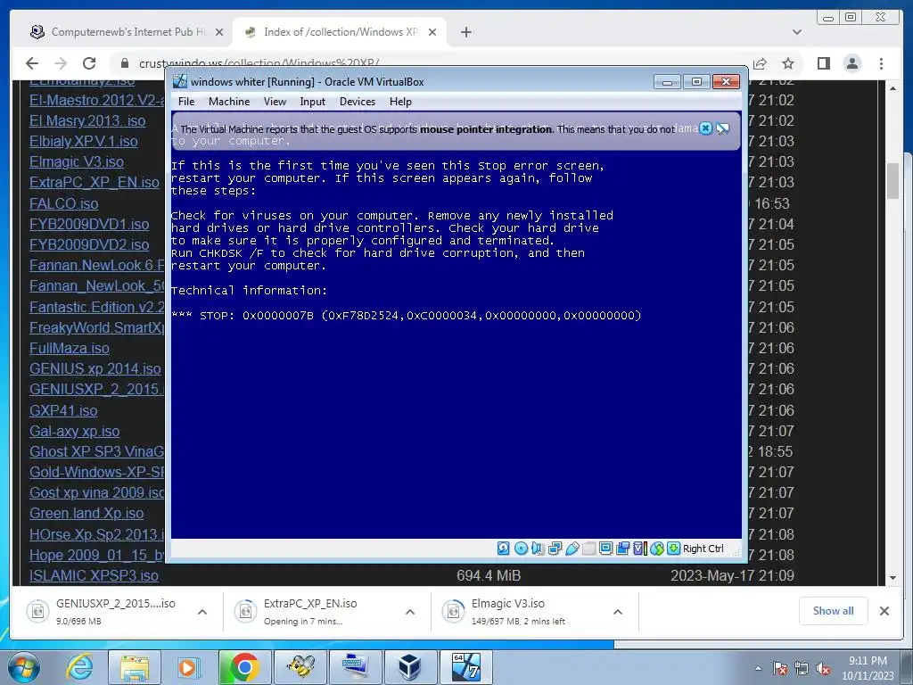Click the USB devices icon in VirtualBox status bar
Screen dimensions: 913x685
(x=572, y=549)
